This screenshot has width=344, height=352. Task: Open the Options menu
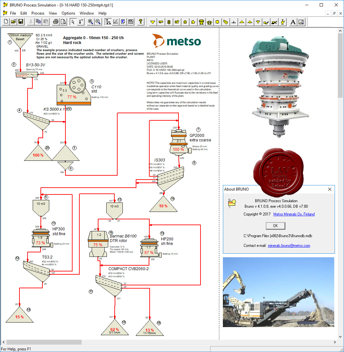coord(68,13)
